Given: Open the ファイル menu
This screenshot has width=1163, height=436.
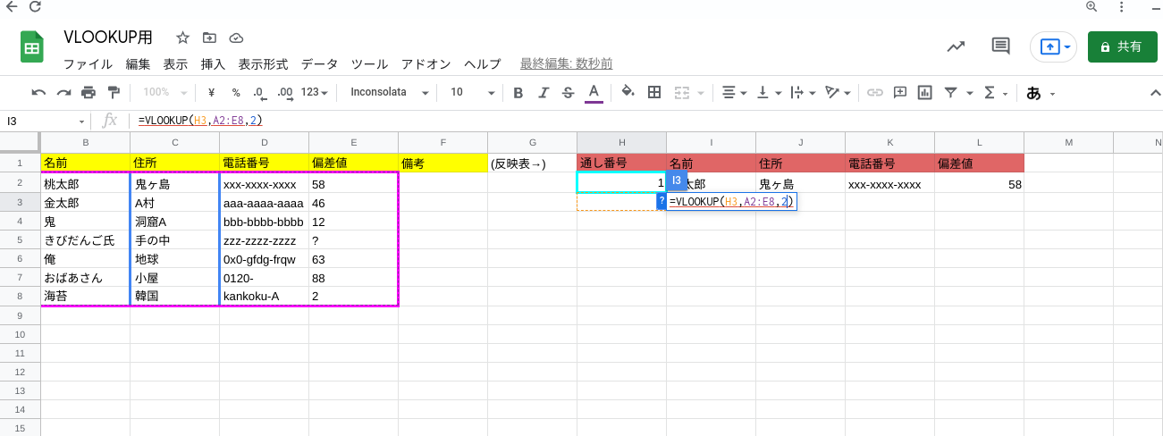Looking at the screenshot, I should point(88,64).
